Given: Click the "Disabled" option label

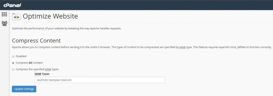Looking at the screenshot, I should (x=21, y=56).
